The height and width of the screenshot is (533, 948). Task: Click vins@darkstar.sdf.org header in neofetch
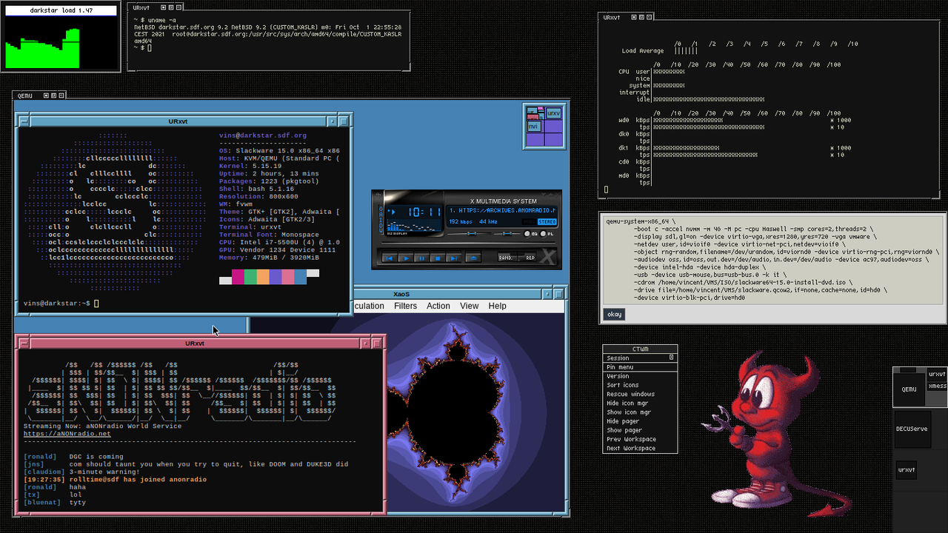tap(263, 135)
